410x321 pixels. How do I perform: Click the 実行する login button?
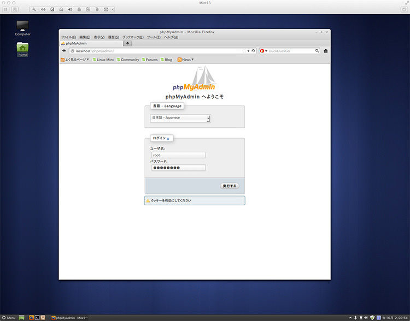click(x=230, y=186)
